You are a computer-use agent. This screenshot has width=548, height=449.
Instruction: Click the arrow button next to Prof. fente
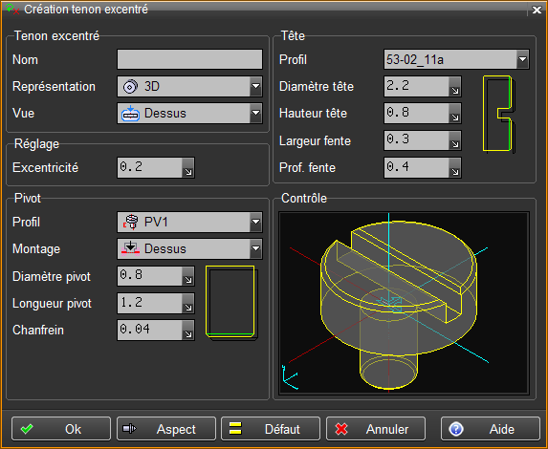point(455,167)
